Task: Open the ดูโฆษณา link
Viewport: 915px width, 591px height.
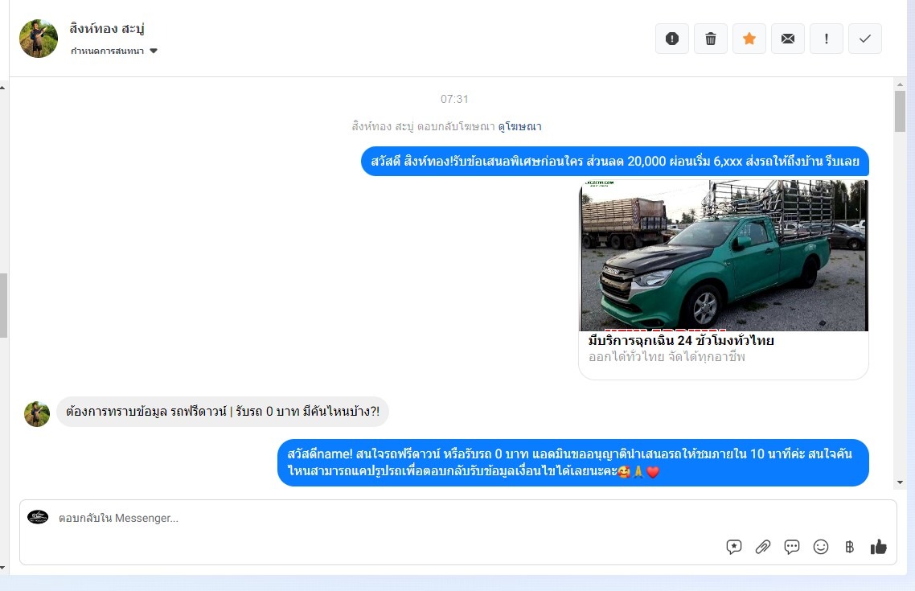Action: pyautogui.click(x=519, y=126)
